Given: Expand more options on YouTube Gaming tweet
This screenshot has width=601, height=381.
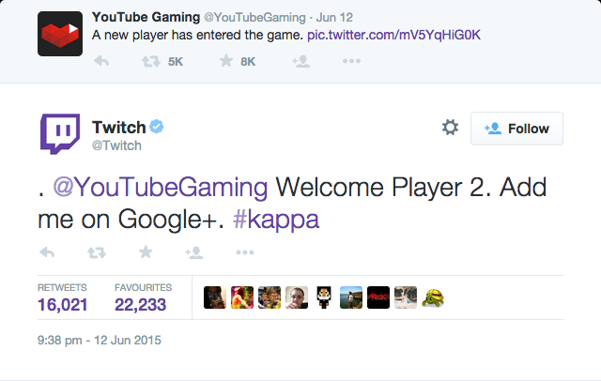Looking at the screenshot, I should [x=351, y=61].
